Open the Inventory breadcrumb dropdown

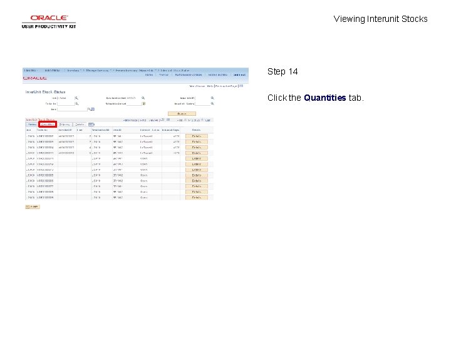point(73,70)
